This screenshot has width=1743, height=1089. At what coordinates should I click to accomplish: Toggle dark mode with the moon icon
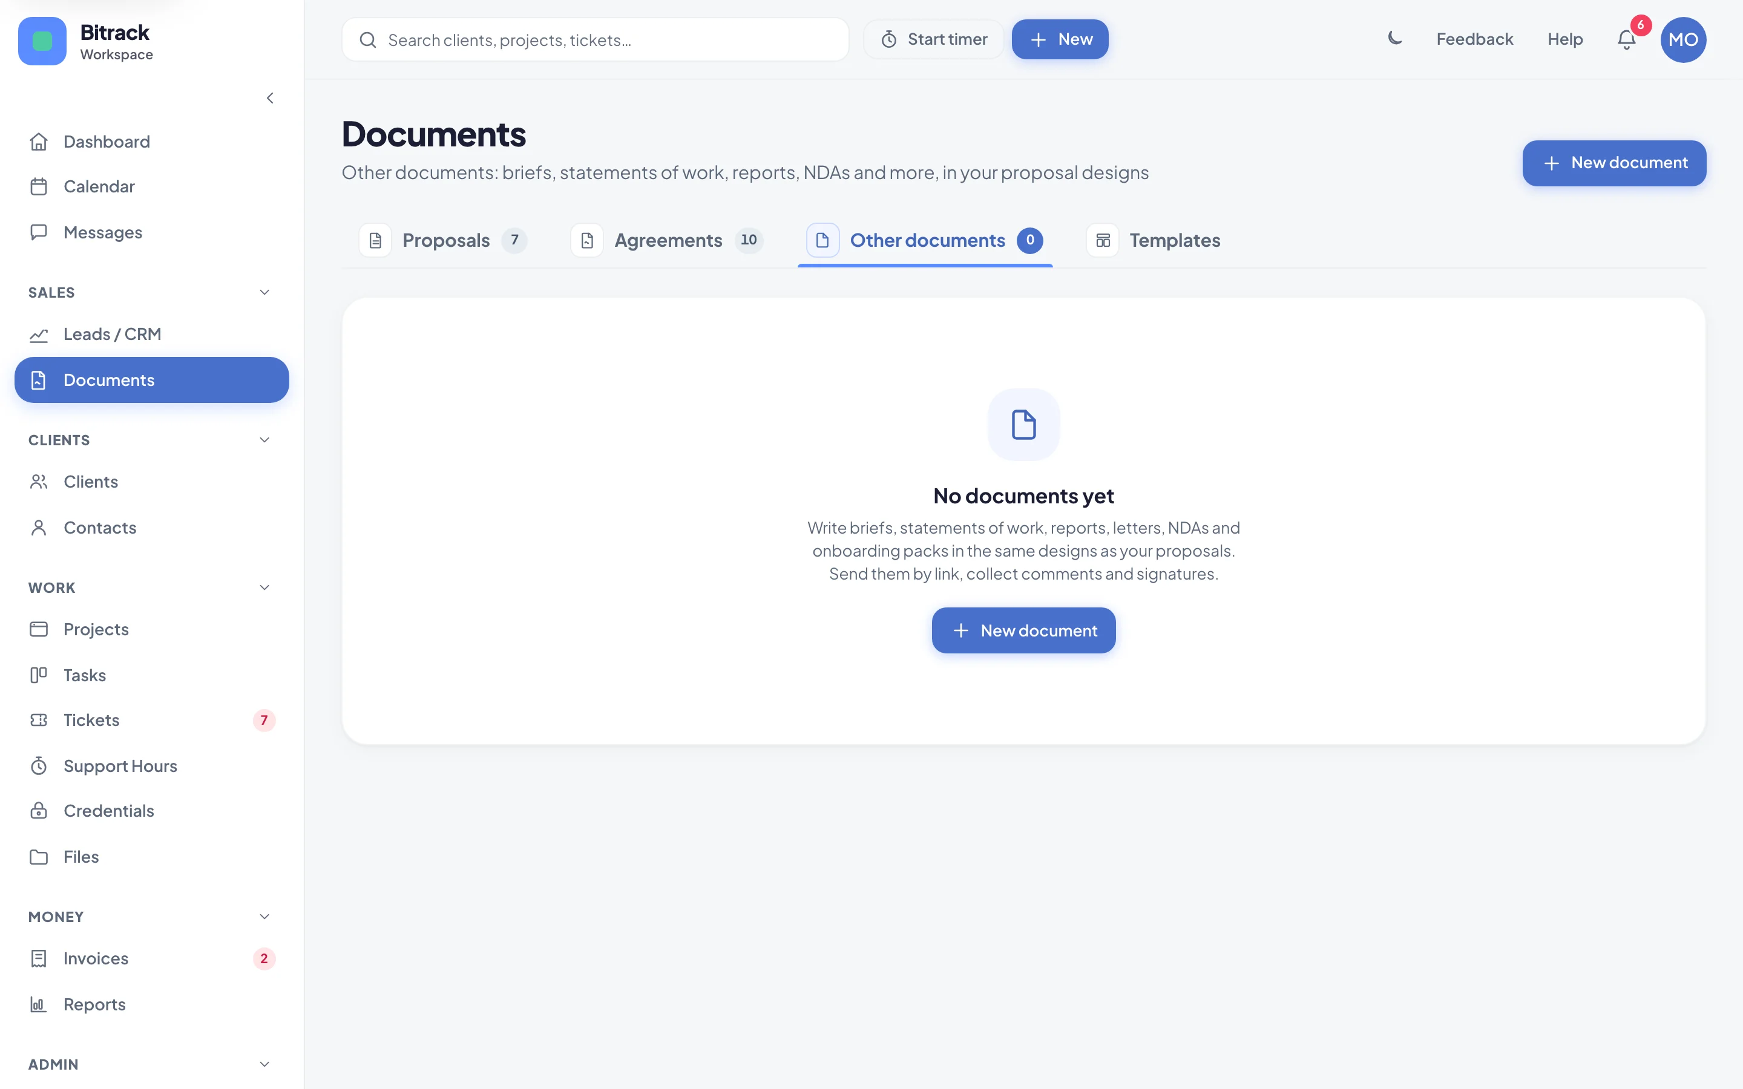pos(1395,39)
